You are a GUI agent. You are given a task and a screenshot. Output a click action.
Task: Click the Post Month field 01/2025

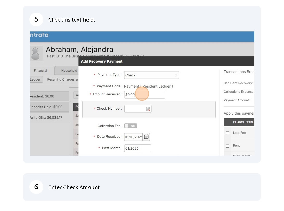(137, 148)
